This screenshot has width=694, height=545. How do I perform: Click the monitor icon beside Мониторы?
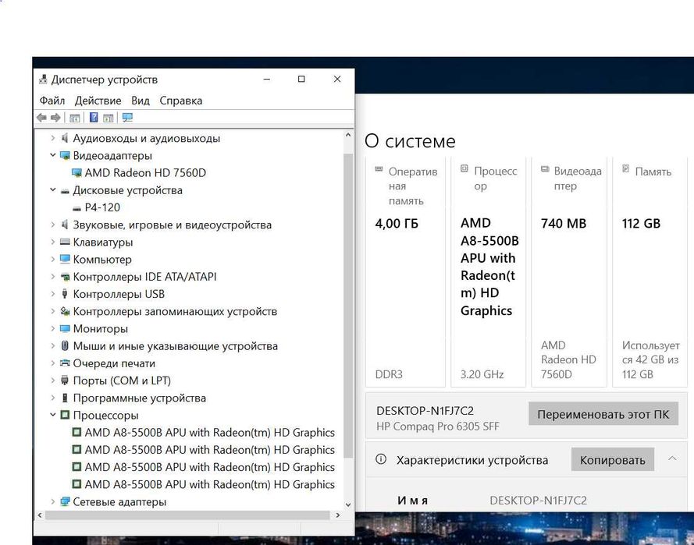(65, 328)
